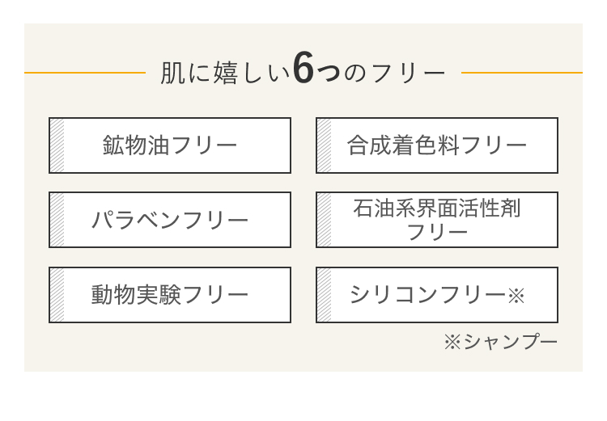Click the ※ mark after シリコンフリー
This screenshot has width=607, height=421.
click(x=516, y=296)
